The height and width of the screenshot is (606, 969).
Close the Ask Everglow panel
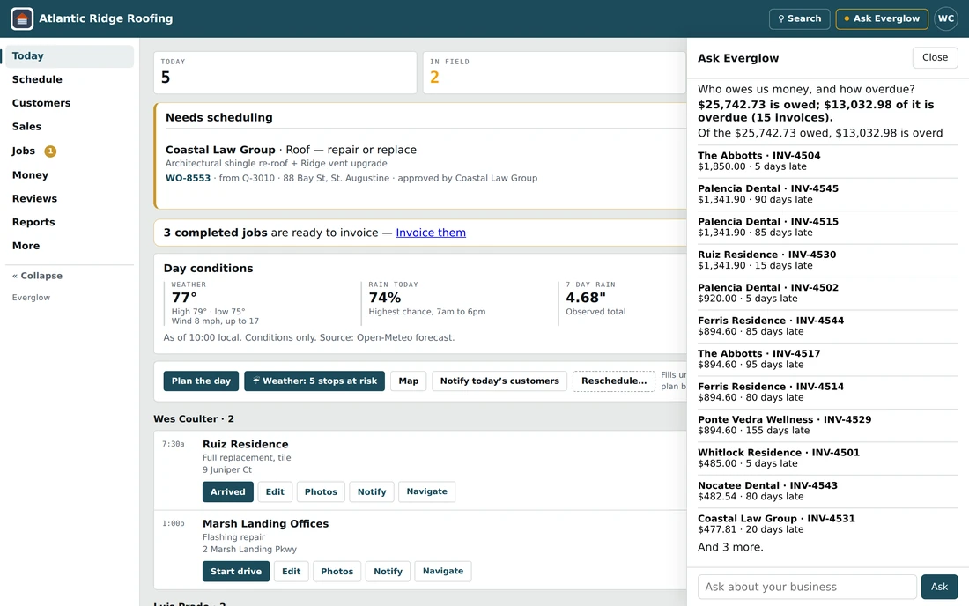pos(935,57)
